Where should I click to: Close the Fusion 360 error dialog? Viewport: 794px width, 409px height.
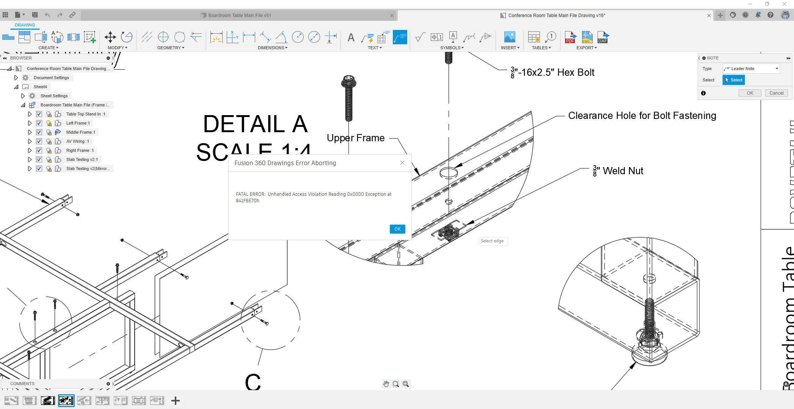click(x=402, y=163)
